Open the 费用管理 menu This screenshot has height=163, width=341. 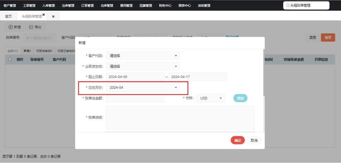click(126, 6)
